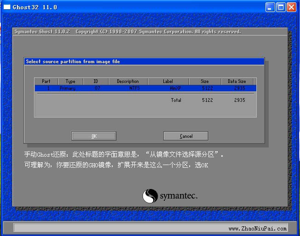
Task: Select the Primary NTFS WinXP partition row
Action: (x=145, y=88)
